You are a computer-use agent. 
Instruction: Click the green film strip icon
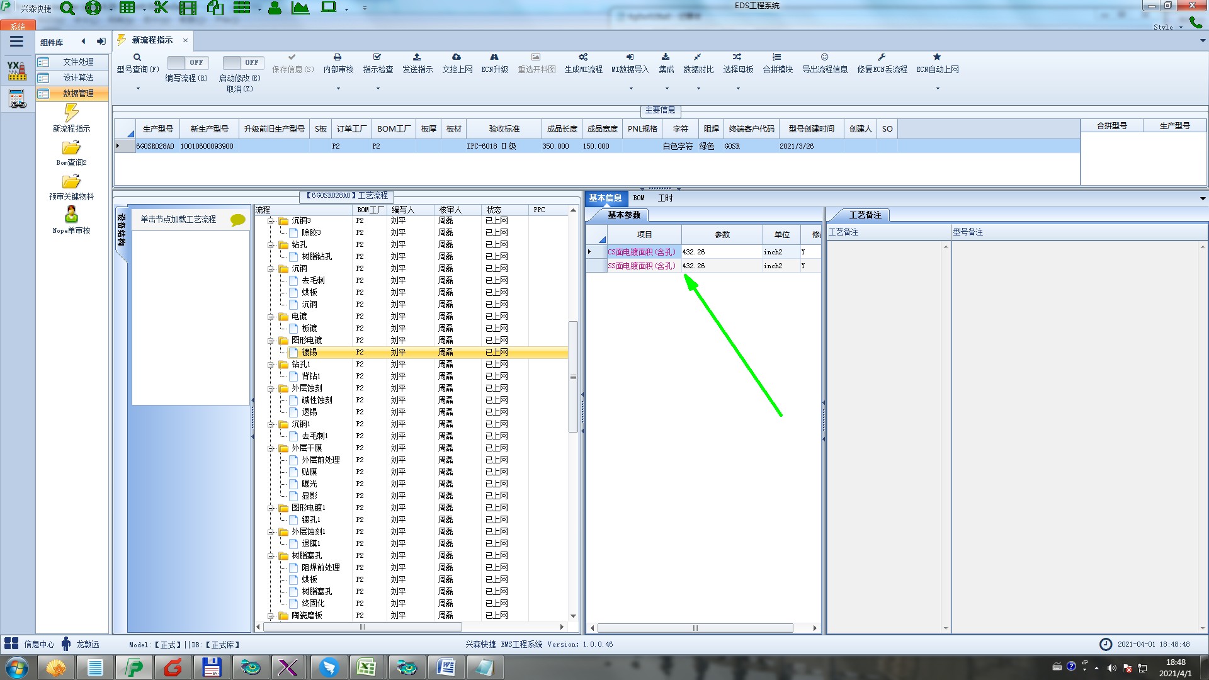[188, 8]
